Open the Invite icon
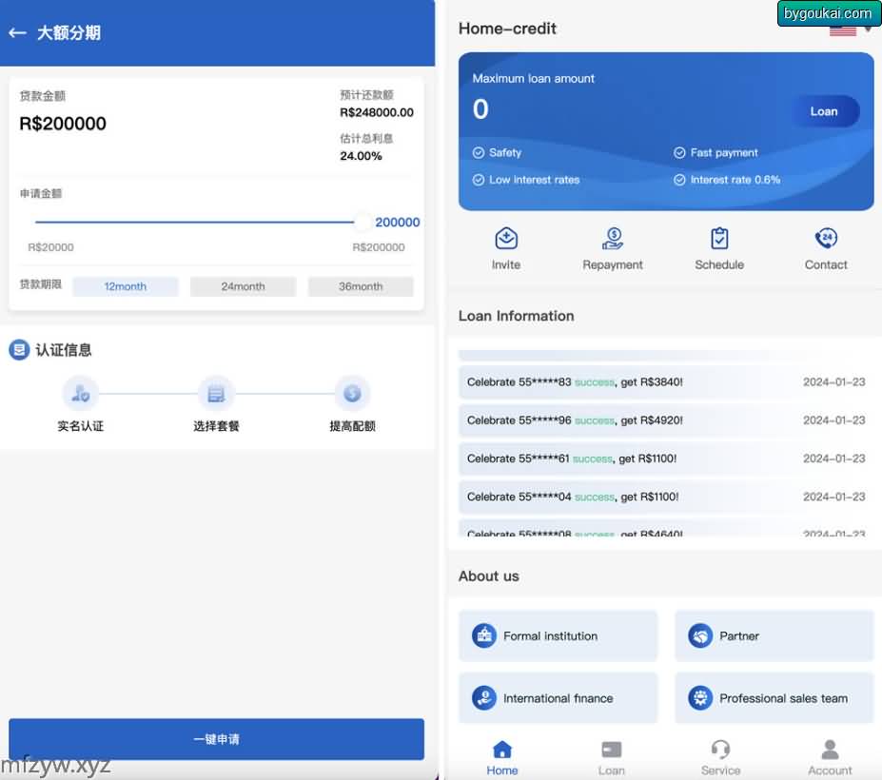Screen dimensions: 882x780 tap(506, 239)
